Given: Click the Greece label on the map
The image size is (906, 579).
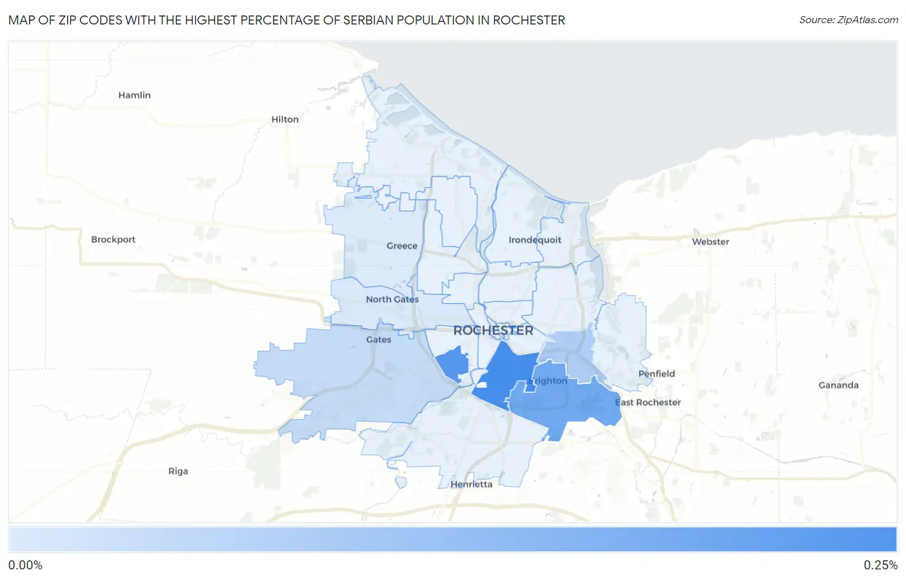Looking at the screenshot, I should tap(402, 246).
